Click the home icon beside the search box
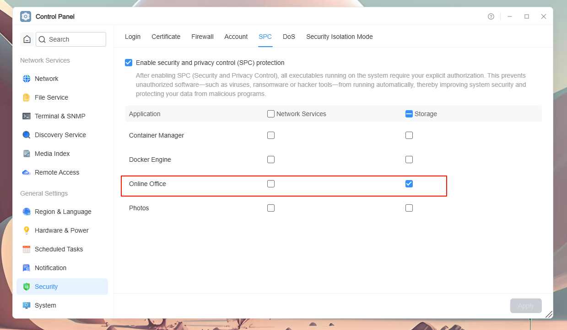The image size is (567, 330). 27,39
